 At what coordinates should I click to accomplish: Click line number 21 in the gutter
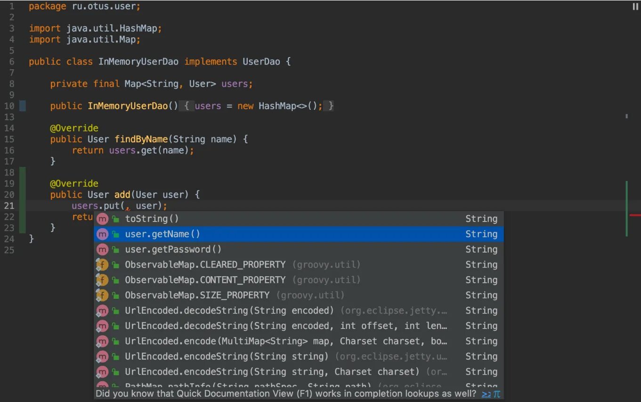click(x=9, y=205)
